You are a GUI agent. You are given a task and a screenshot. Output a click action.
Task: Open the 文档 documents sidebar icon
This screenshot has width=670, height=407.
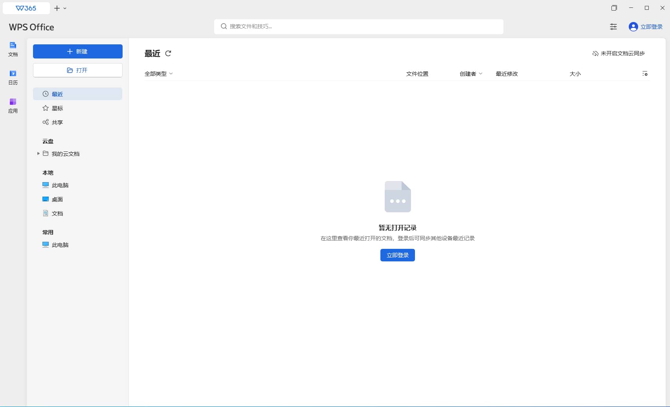(13, 49)
